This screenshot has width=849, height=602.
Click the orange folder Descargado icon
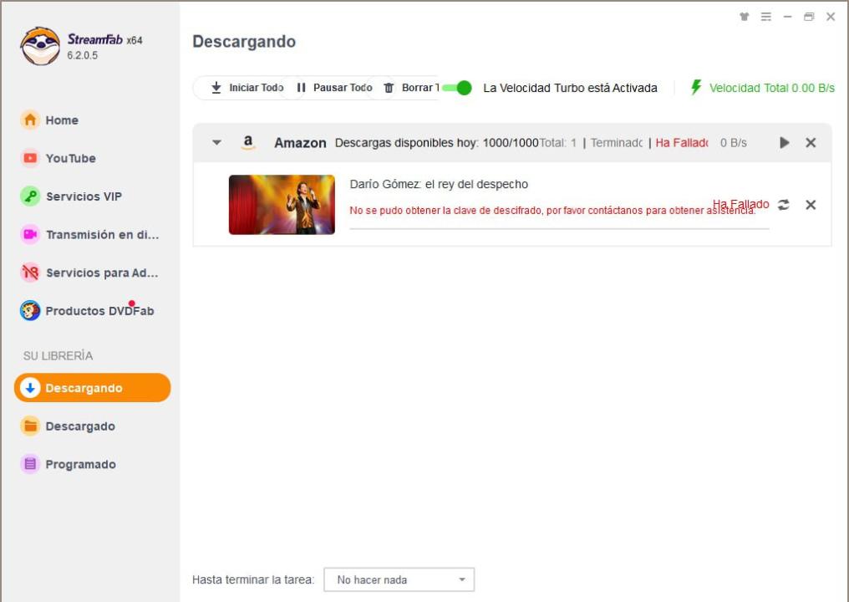[x=30, y=426]
